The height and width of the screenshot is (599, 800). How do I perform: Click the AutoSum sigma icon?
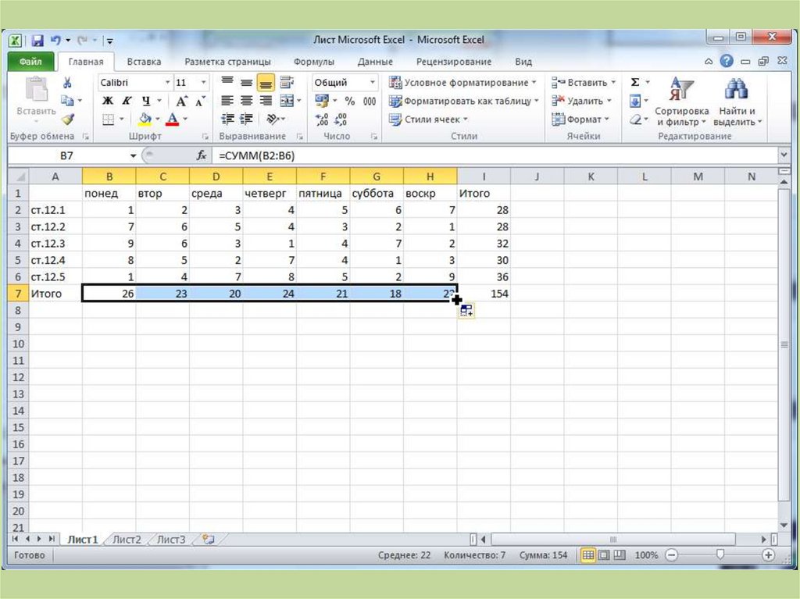pos(635,82)
